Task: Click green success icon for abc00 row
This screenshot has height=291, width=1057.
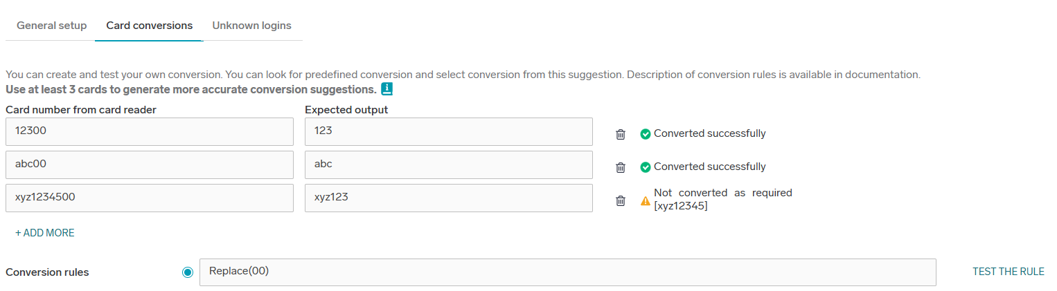Action: coord(645,167)
